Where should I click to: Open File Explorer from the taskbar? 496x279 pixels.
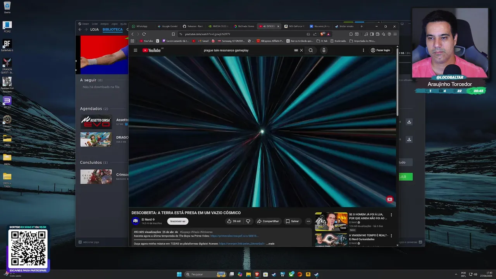248,274
